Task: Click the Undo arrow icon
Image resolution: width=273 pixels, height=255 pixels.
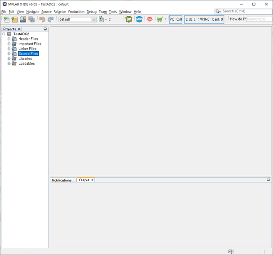Action: point(42,19)
